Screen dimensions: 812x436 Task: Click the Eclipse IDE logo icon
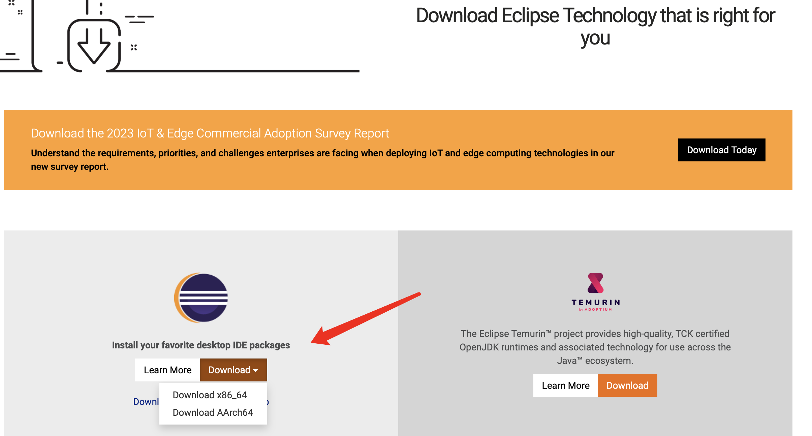coord(201,298)
